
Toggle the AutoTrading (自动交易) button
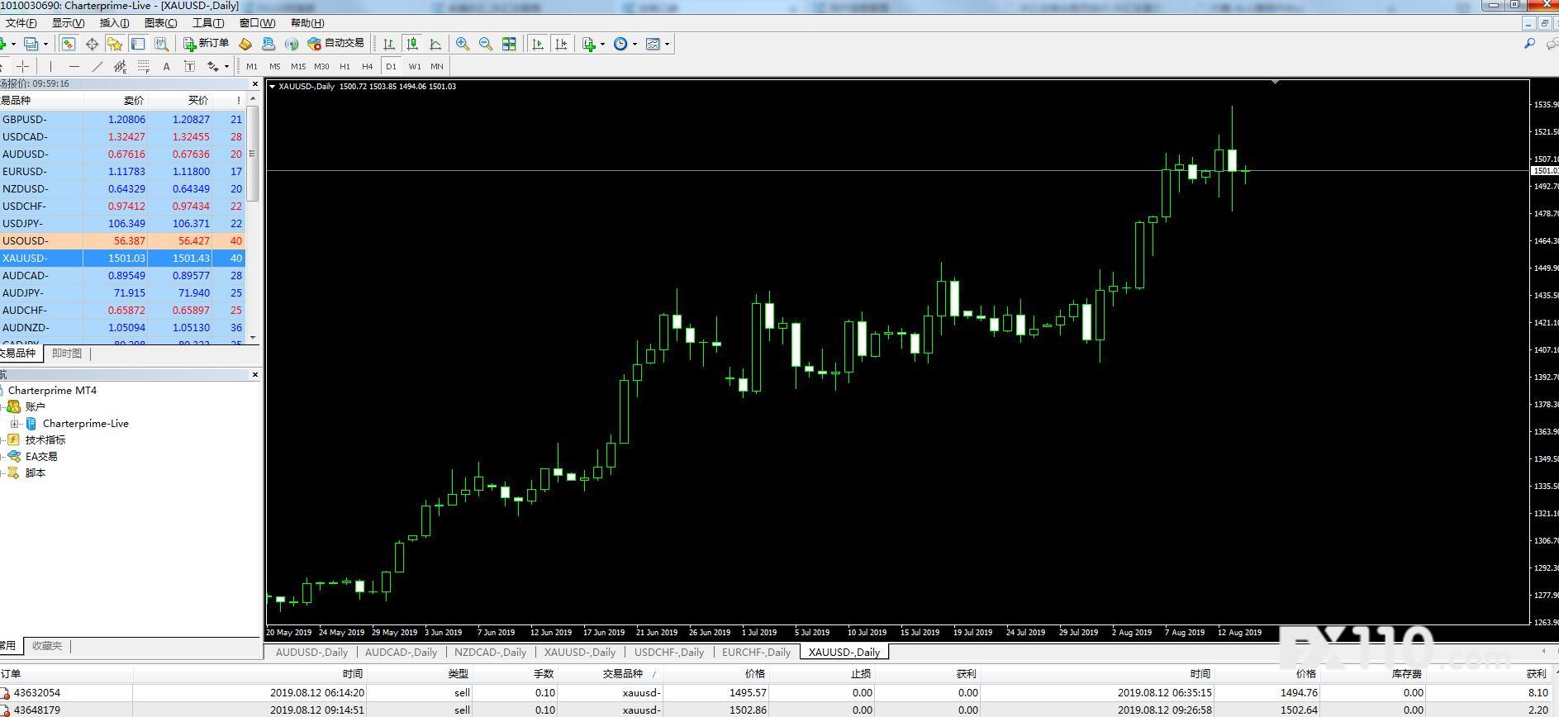tap(335, 44)
